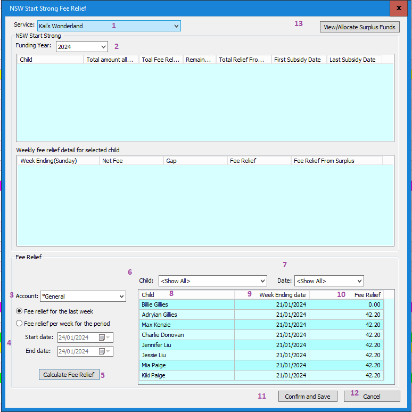Expand the Child filter dropdown
The width and height of the screenshot is (412, 412).
[262, 281]
